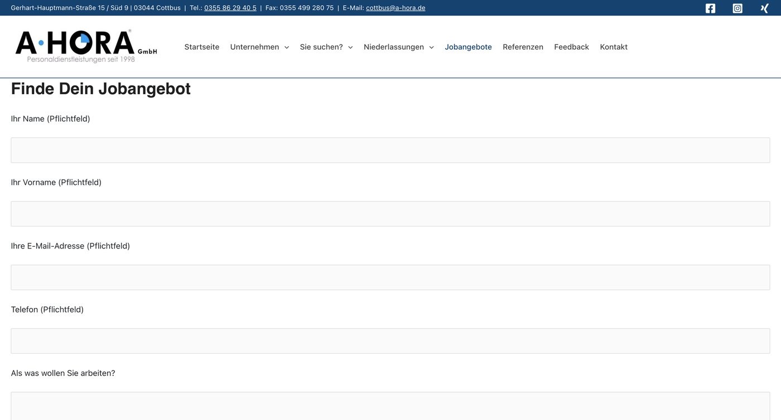Click the Ihr Name (Pflichtfeld) label
Image resolution: width=781 pixels, height=420 pixels.
coord(50,119)
